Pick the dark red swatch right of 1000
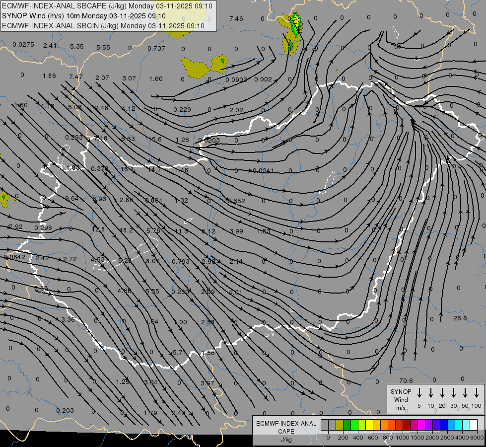 click(x=407, y=425)
